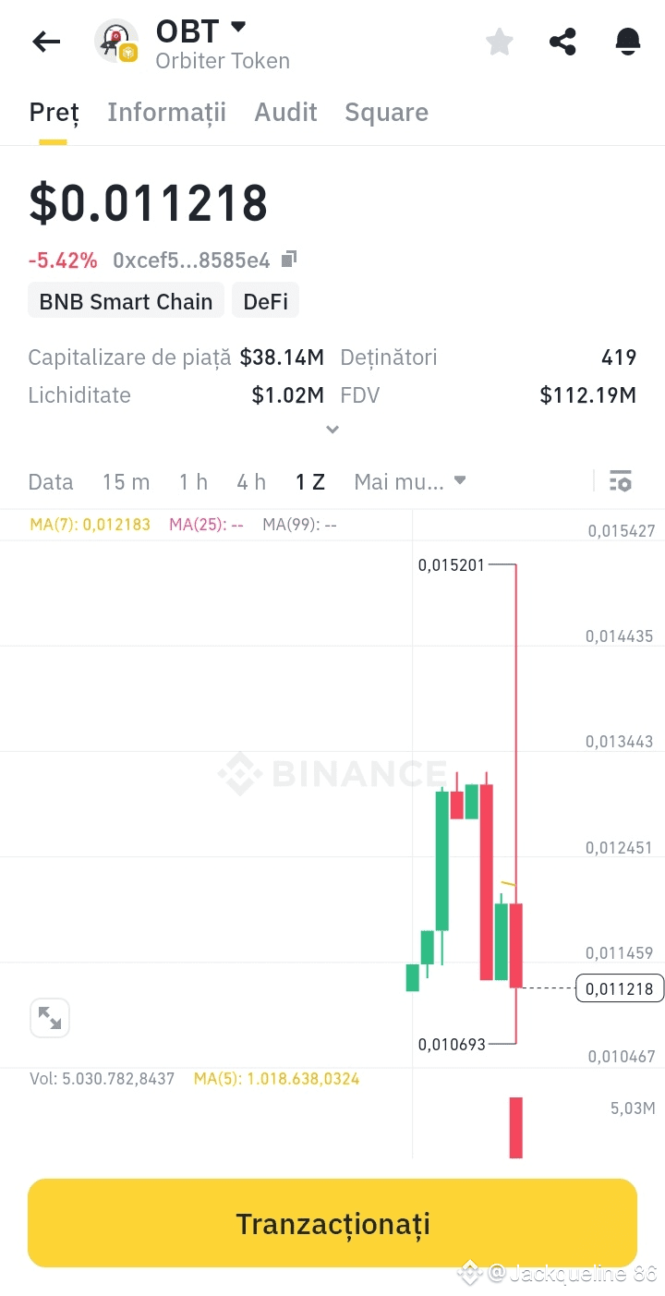Tap the BNB Smart Chain tag
Screen dimensions: 665x1296
coord(126,302)
